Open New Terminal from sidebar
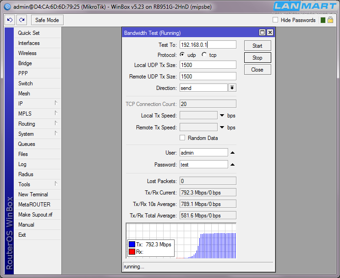340x278 pixels. [37, 195]
